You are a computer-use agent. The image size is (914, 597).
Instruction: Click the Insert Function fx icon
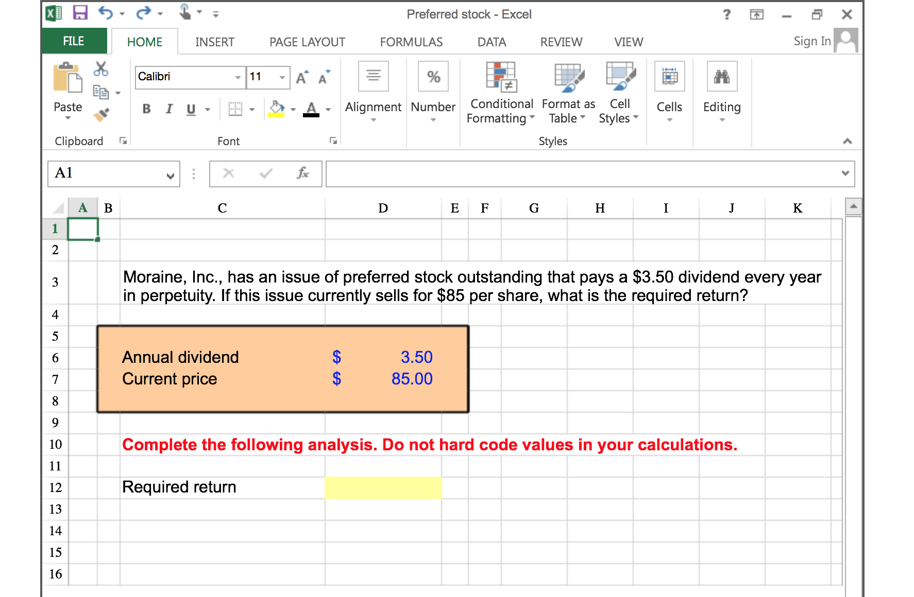(303, 173)
